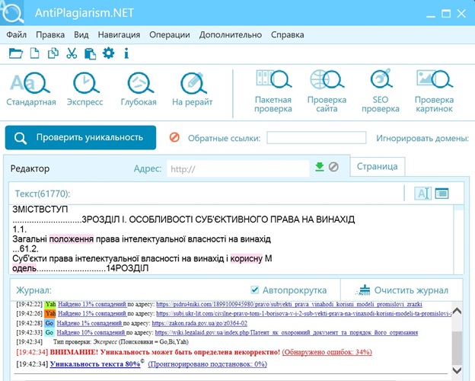
Task: Open Проверка сайта site check
Action: tap(327, 91)
